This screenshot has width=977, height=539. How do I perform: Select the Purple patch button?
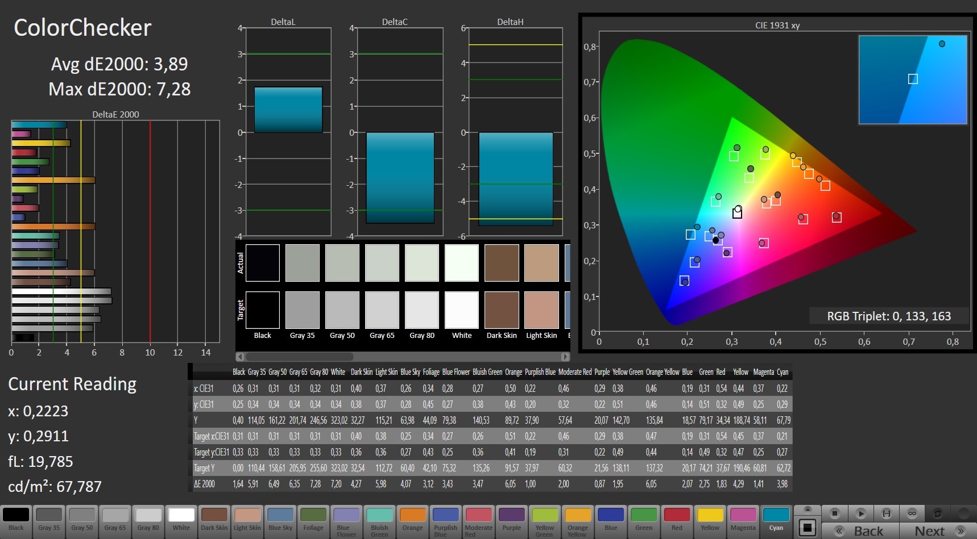511,521
